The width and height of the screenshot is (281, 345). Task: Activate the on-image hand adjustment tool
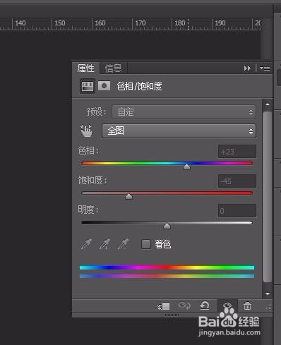coord(86,131)
